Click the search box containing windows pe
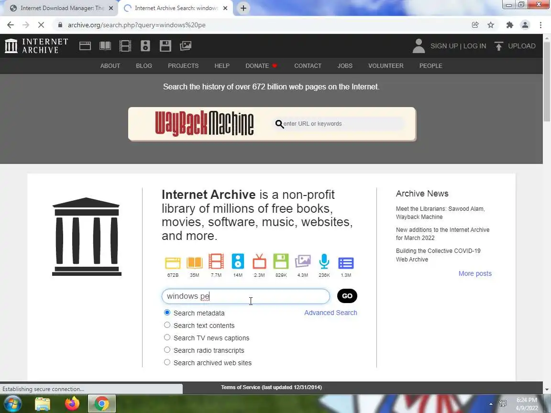Image resolution: width=551 pixels, height=413 pixels. pos(246,296)
